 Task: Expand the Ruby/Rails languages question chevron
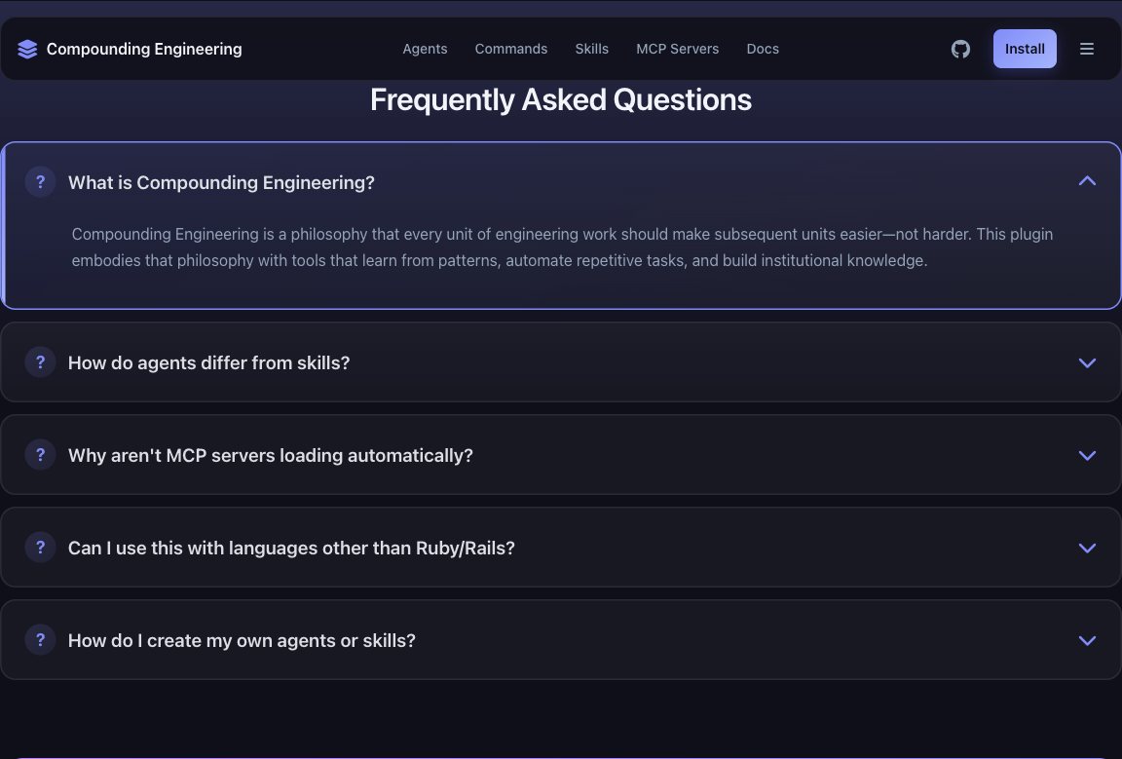tap(1087, 548)
